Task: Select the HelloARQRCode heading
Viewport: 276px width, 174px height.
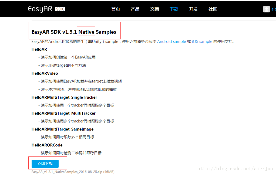Action: pos(47,145)
